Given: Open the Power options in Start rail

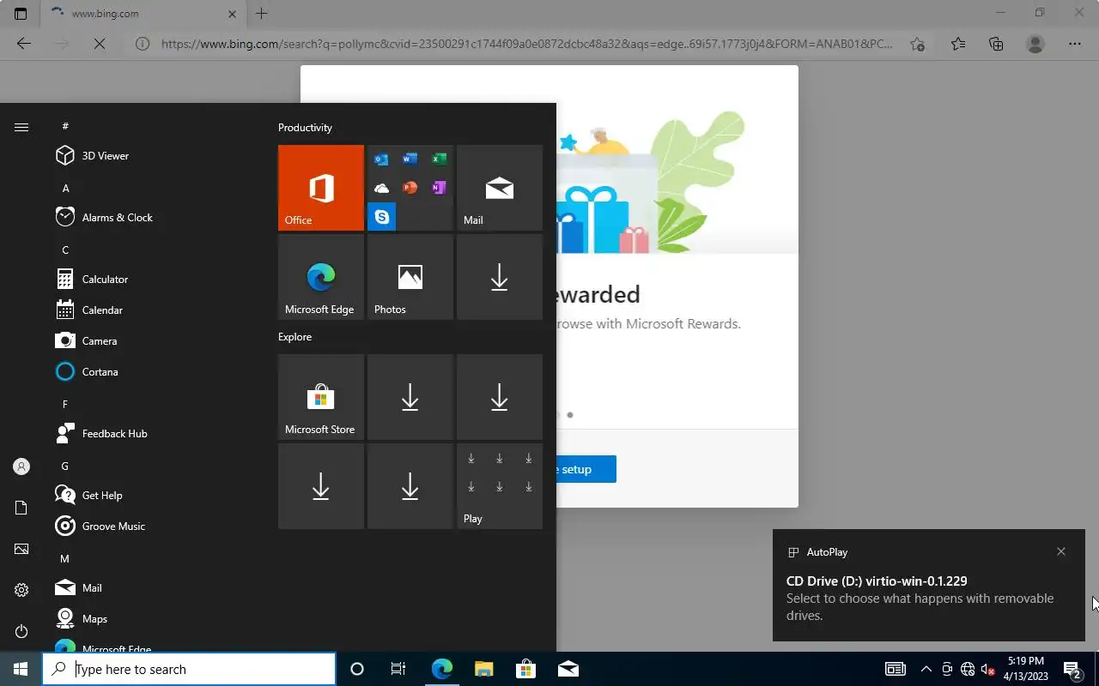Looking at the screenshot, I should (x=21, y=631).
